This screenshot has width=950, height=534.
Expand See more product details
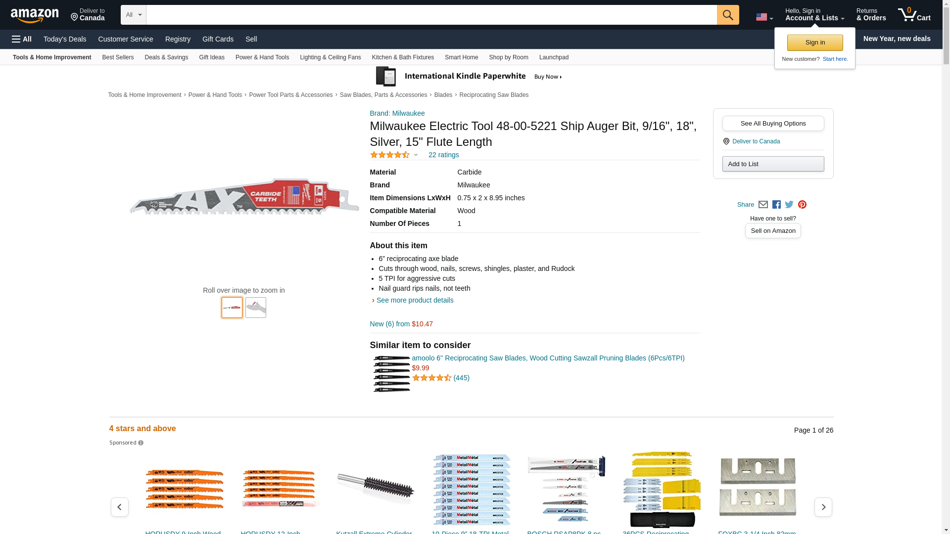coord(415,300)
